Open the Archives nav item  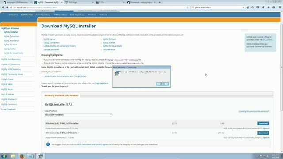click(103, 15)
